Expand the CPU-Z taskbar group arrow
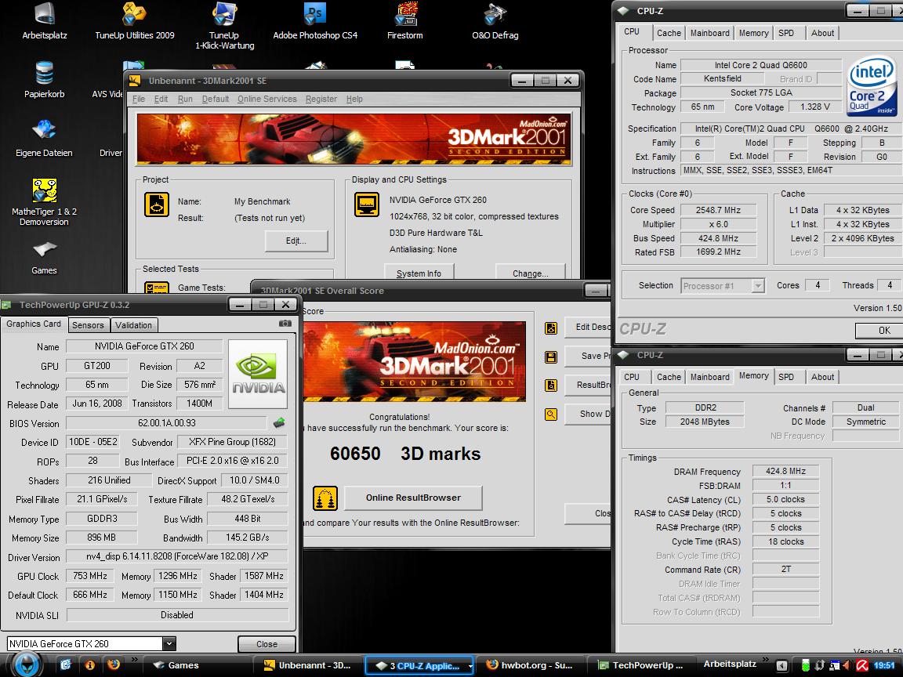 pos(470,666)
